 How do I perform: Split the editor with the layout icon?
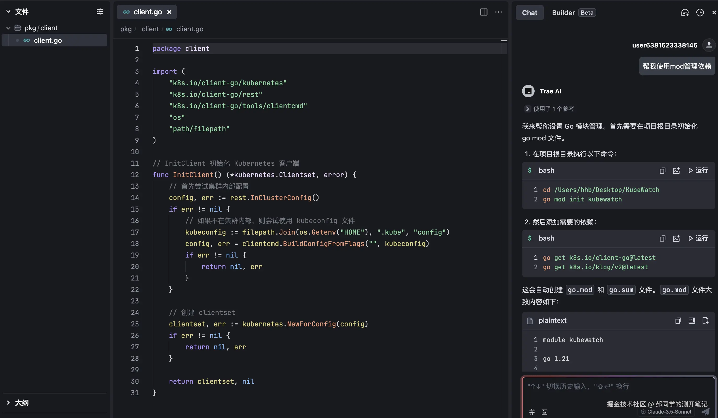tap(484, 12)
